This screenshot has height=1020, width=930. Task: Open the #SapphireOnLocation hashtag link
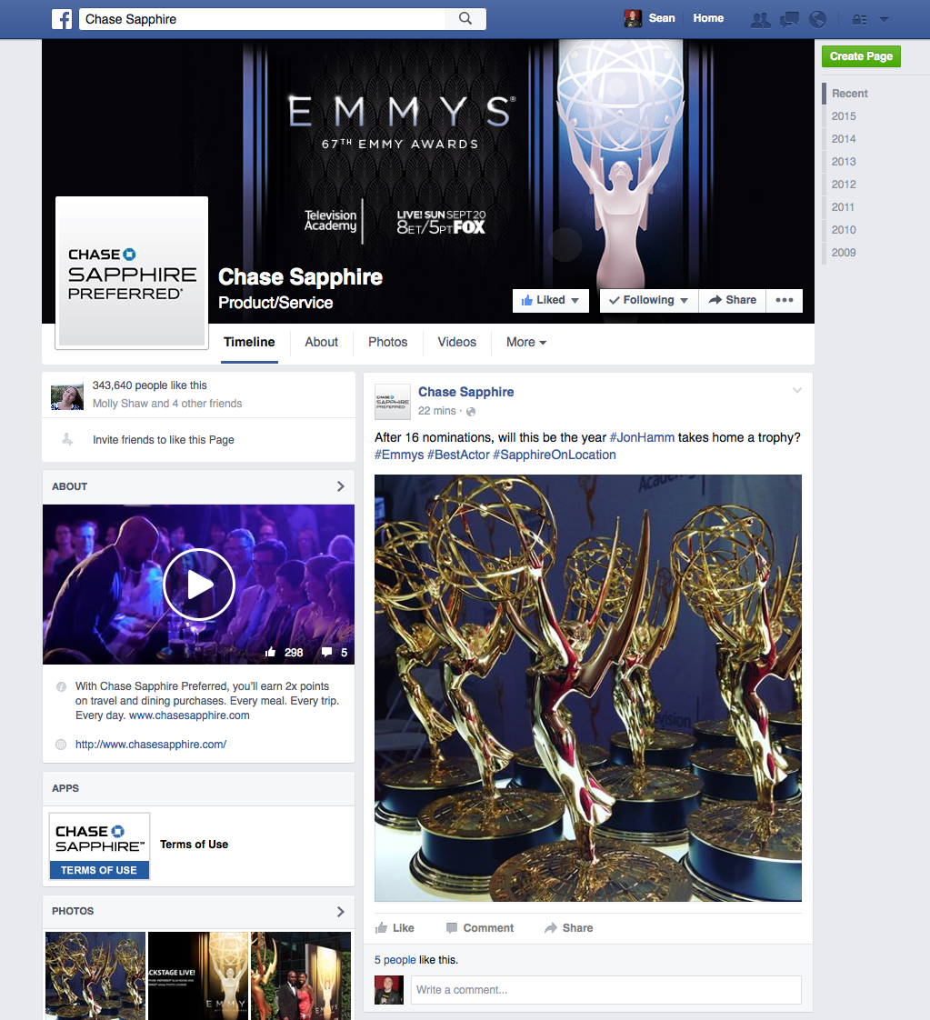coord(555,455)
